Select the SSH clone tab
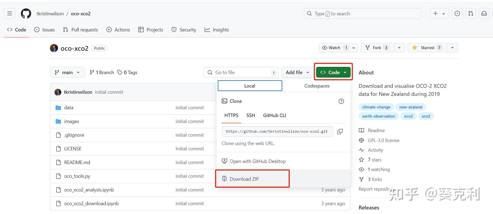The image size is (493, 214). (251, 115)
